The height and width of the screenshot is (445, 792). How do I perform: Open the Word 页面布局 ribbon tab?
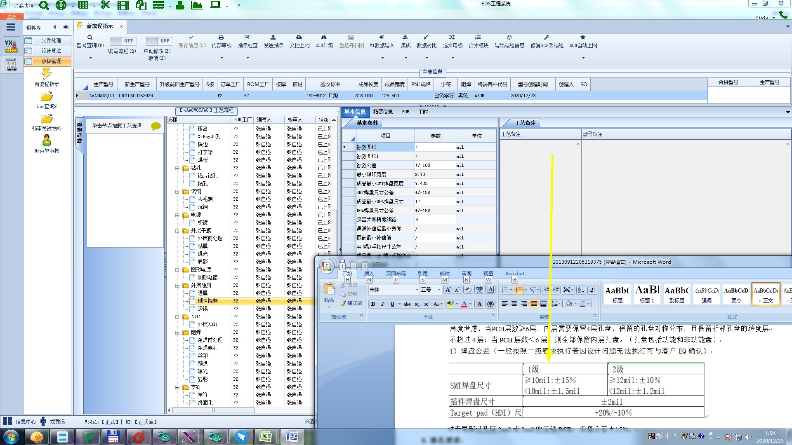[x=396, y=273]
